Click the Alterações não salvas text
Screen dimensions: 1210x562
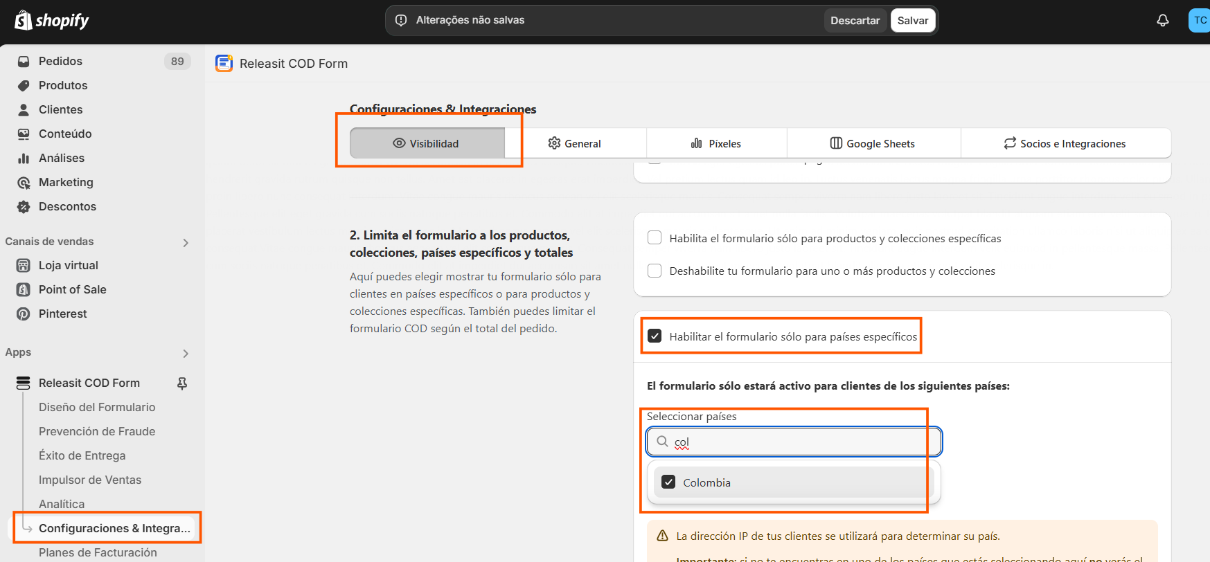pos(470,20)
